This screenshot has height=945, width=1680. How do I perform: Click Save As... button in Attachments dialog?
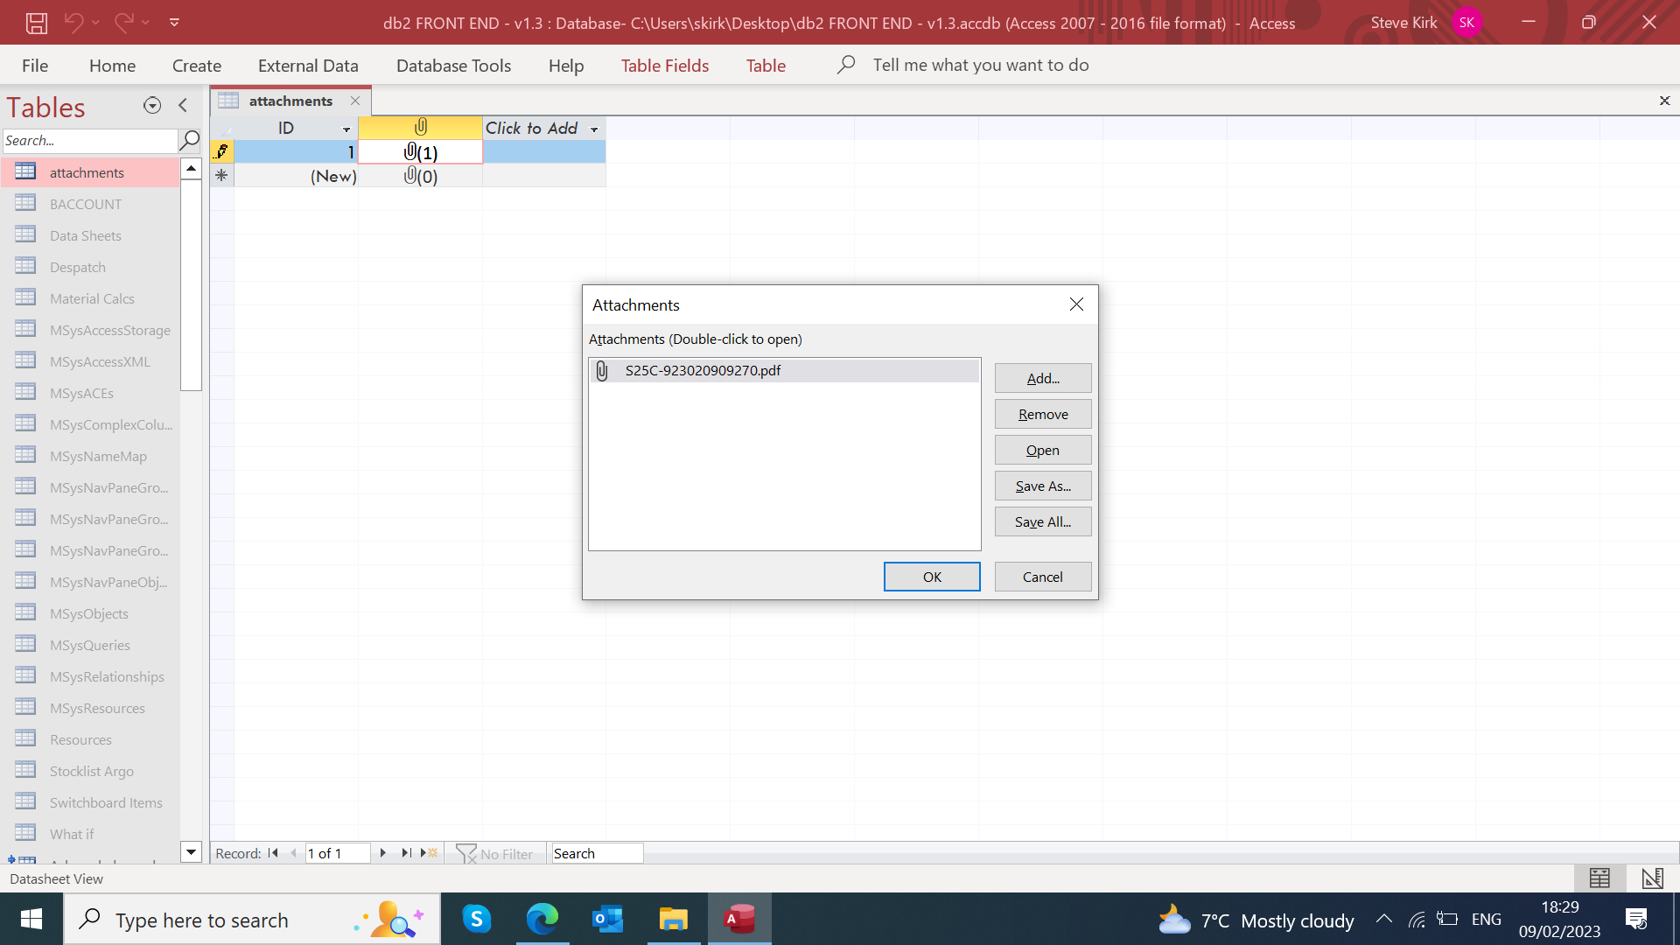(x=1042, y=486)
